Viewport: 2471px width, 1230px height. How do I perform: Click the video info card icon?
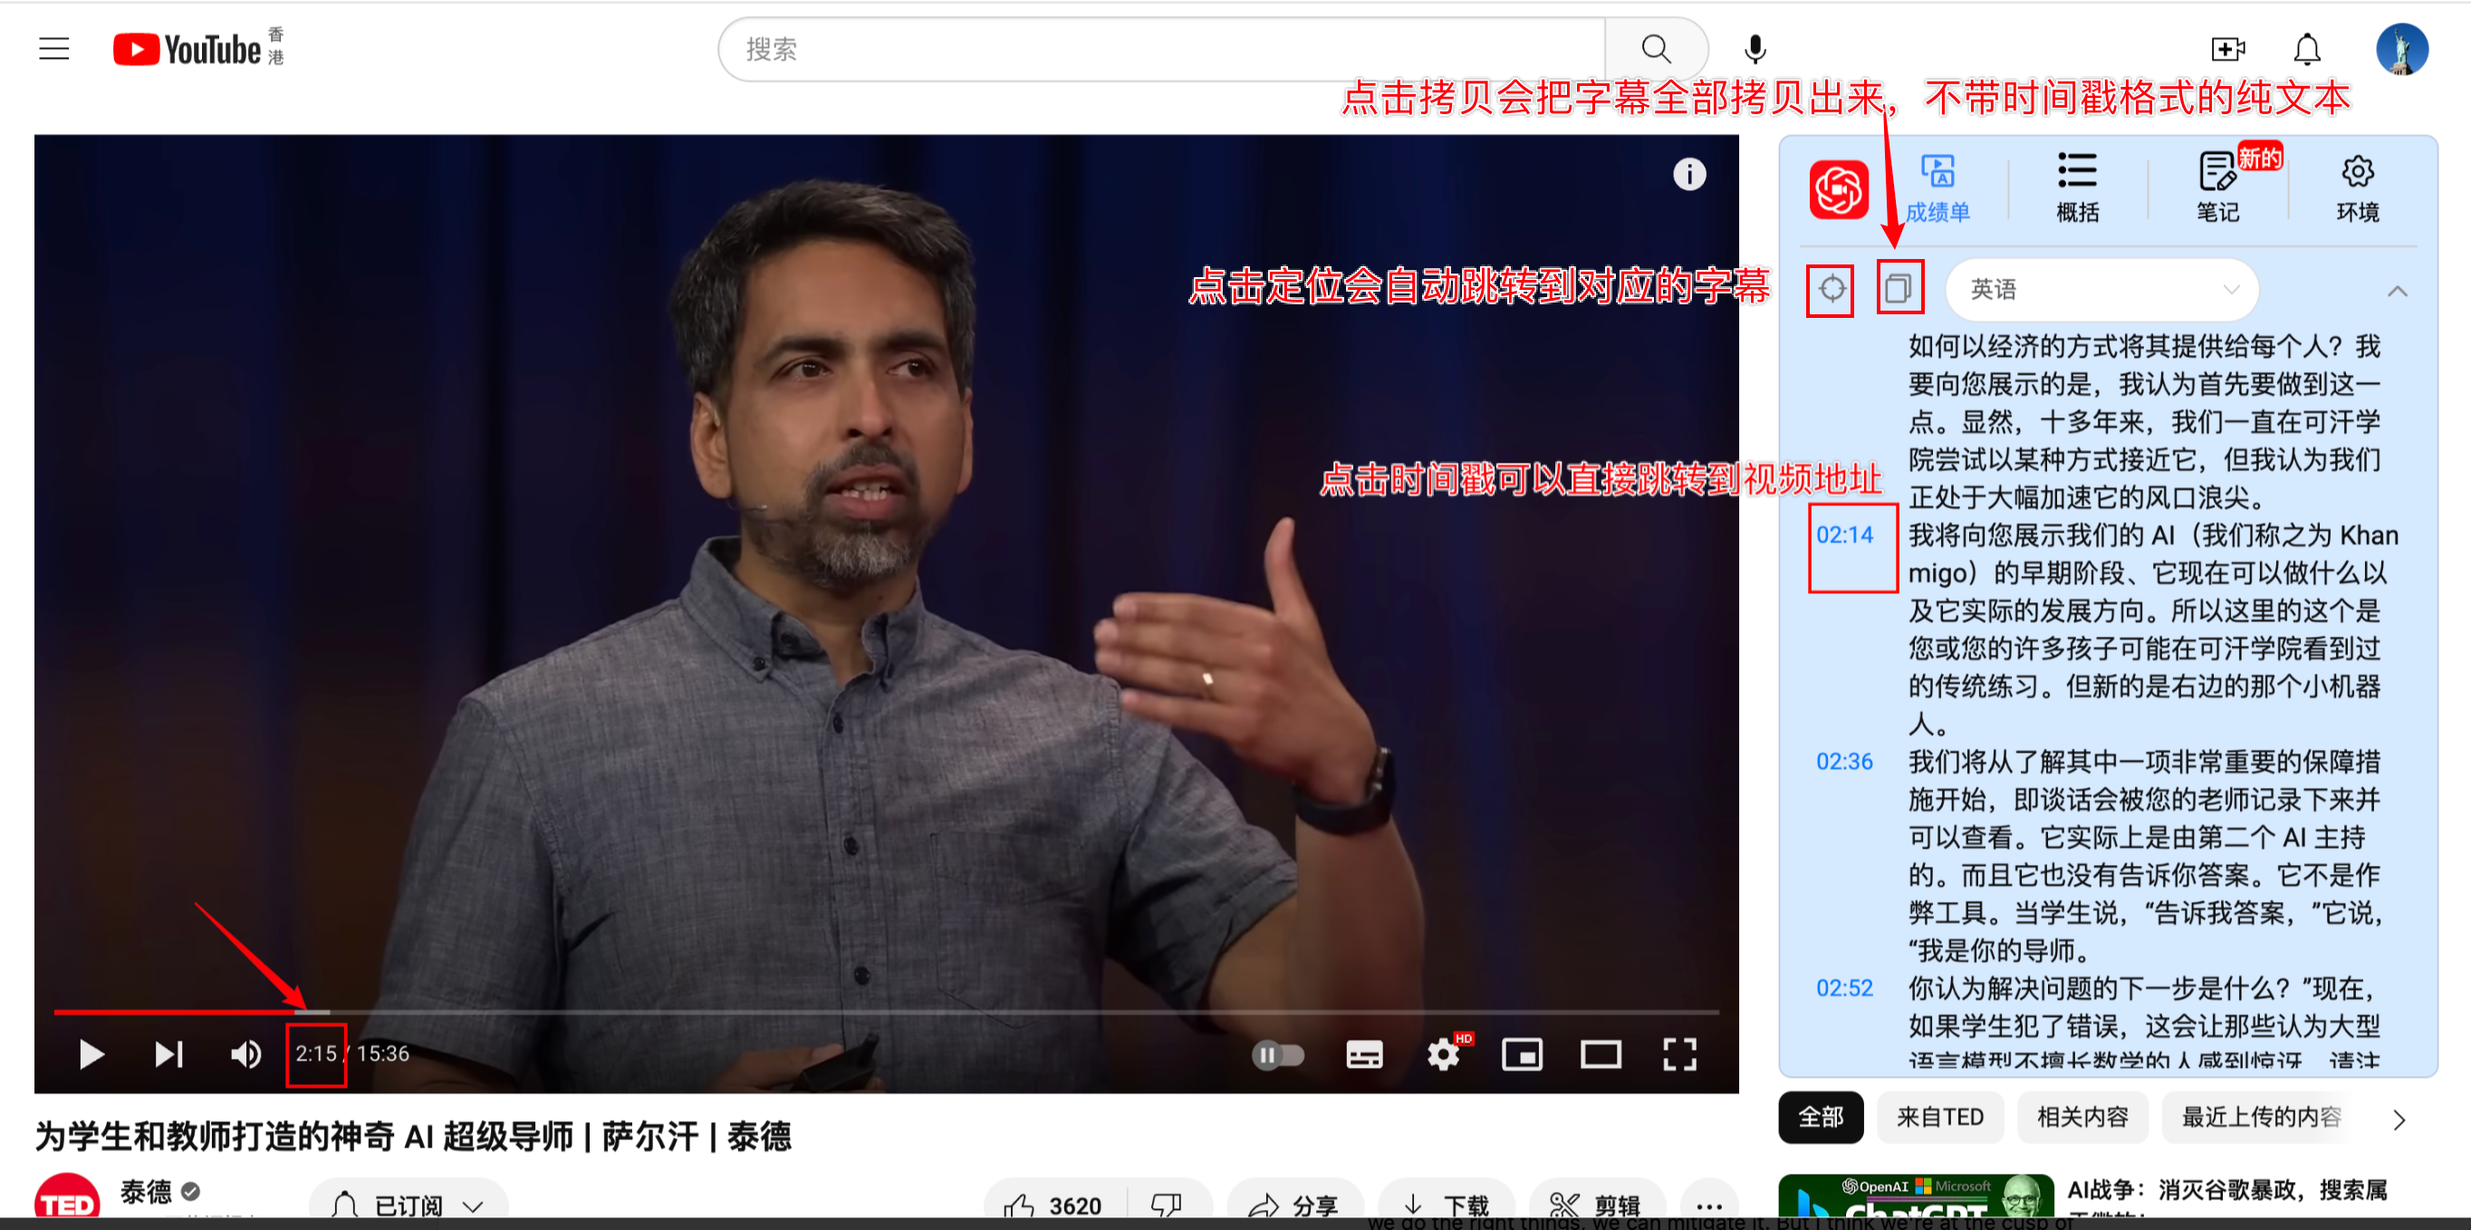1689,174
